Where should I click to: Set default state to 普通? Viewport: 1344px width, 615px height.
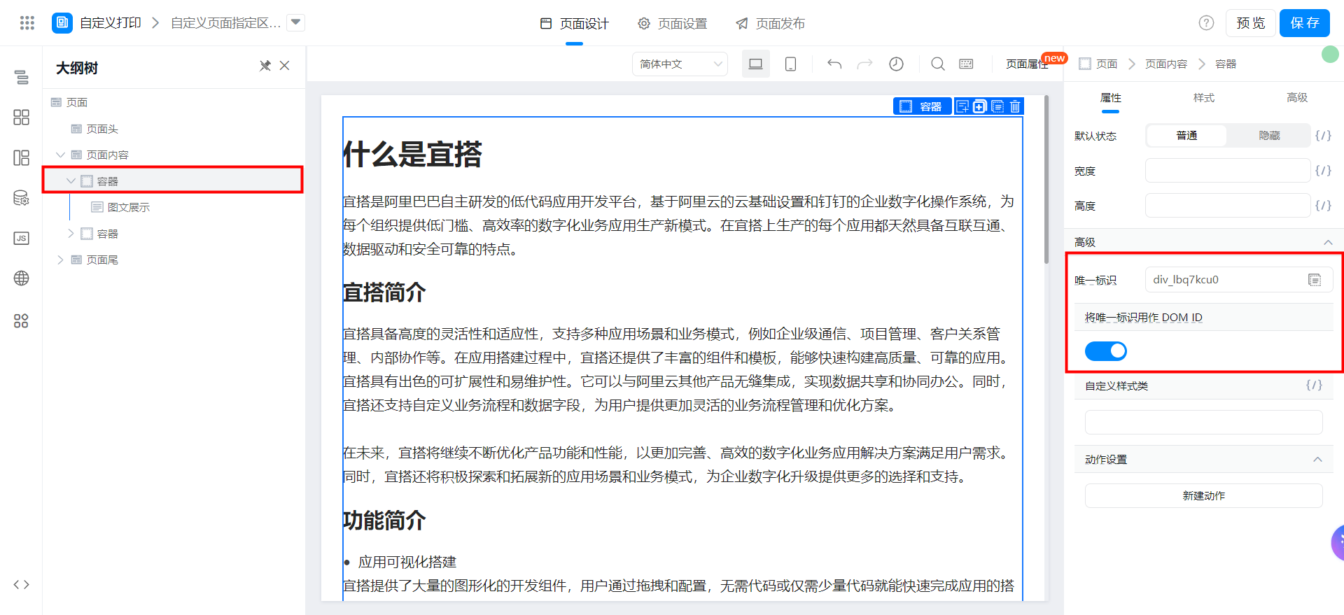point(1186,136)
